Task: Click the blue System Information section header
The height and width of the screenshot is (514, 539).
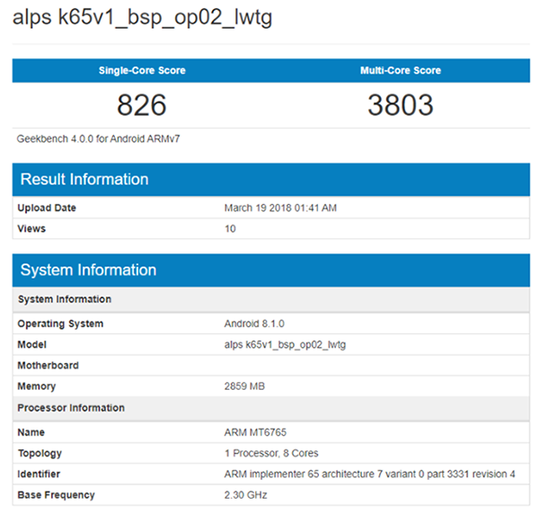Action: [88, 270]
